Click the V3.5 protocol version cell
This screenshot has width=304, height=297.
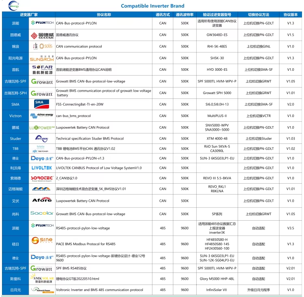290,228
